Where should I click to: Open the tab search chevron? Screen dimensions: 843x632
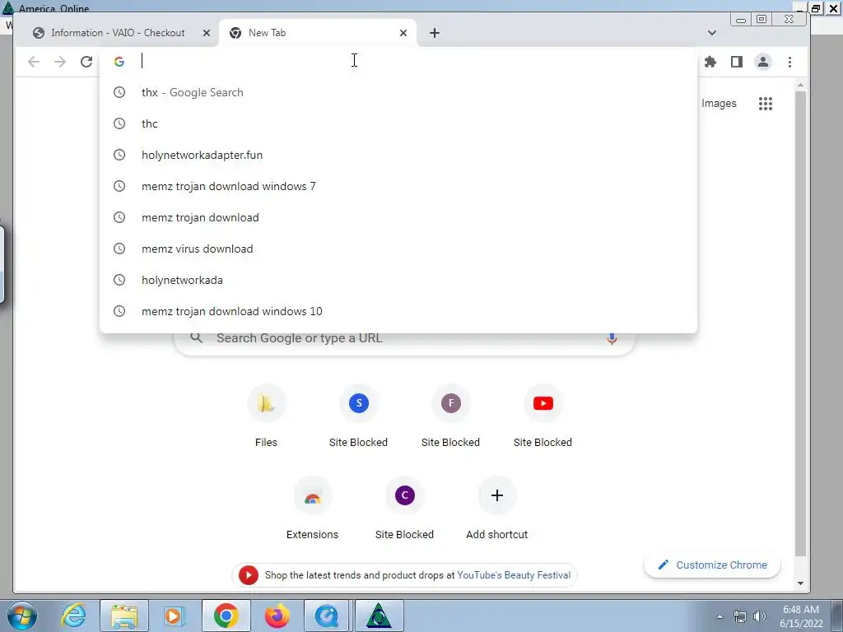tap(712, 33)
